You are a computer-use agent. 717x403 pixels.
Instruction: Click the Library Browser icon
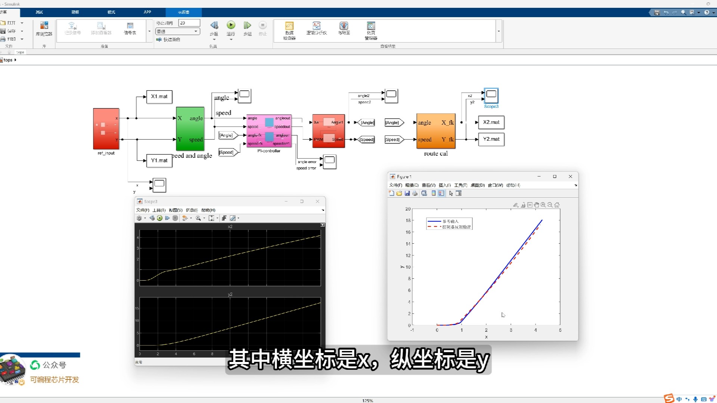pyautogui.click(x=44, y=25)
